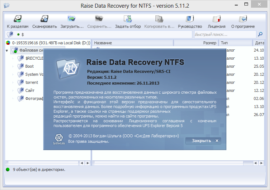
Task: Click the greyed Копировать в toolbar icon
Action: tap(159, 19)
